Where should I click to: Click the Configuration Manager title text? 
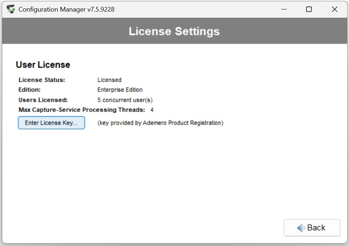52,9
